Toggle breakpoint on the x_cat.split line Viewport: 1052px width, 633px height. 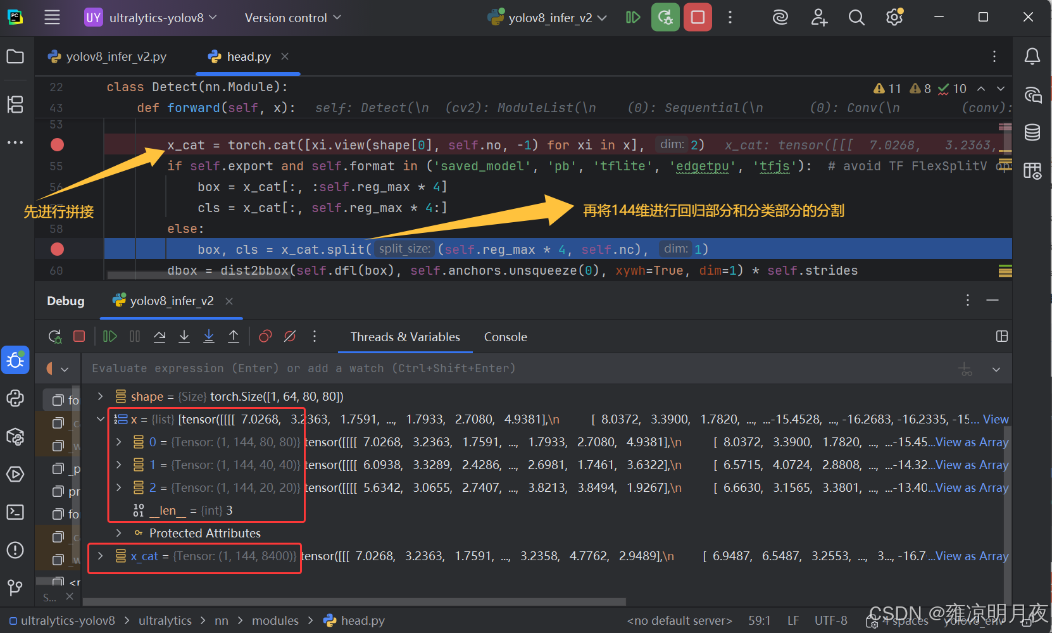57,249
